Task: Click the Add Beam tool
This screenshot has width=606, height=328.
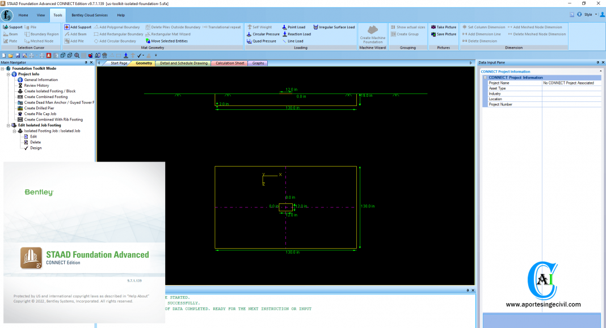Action: click(77, 33)
